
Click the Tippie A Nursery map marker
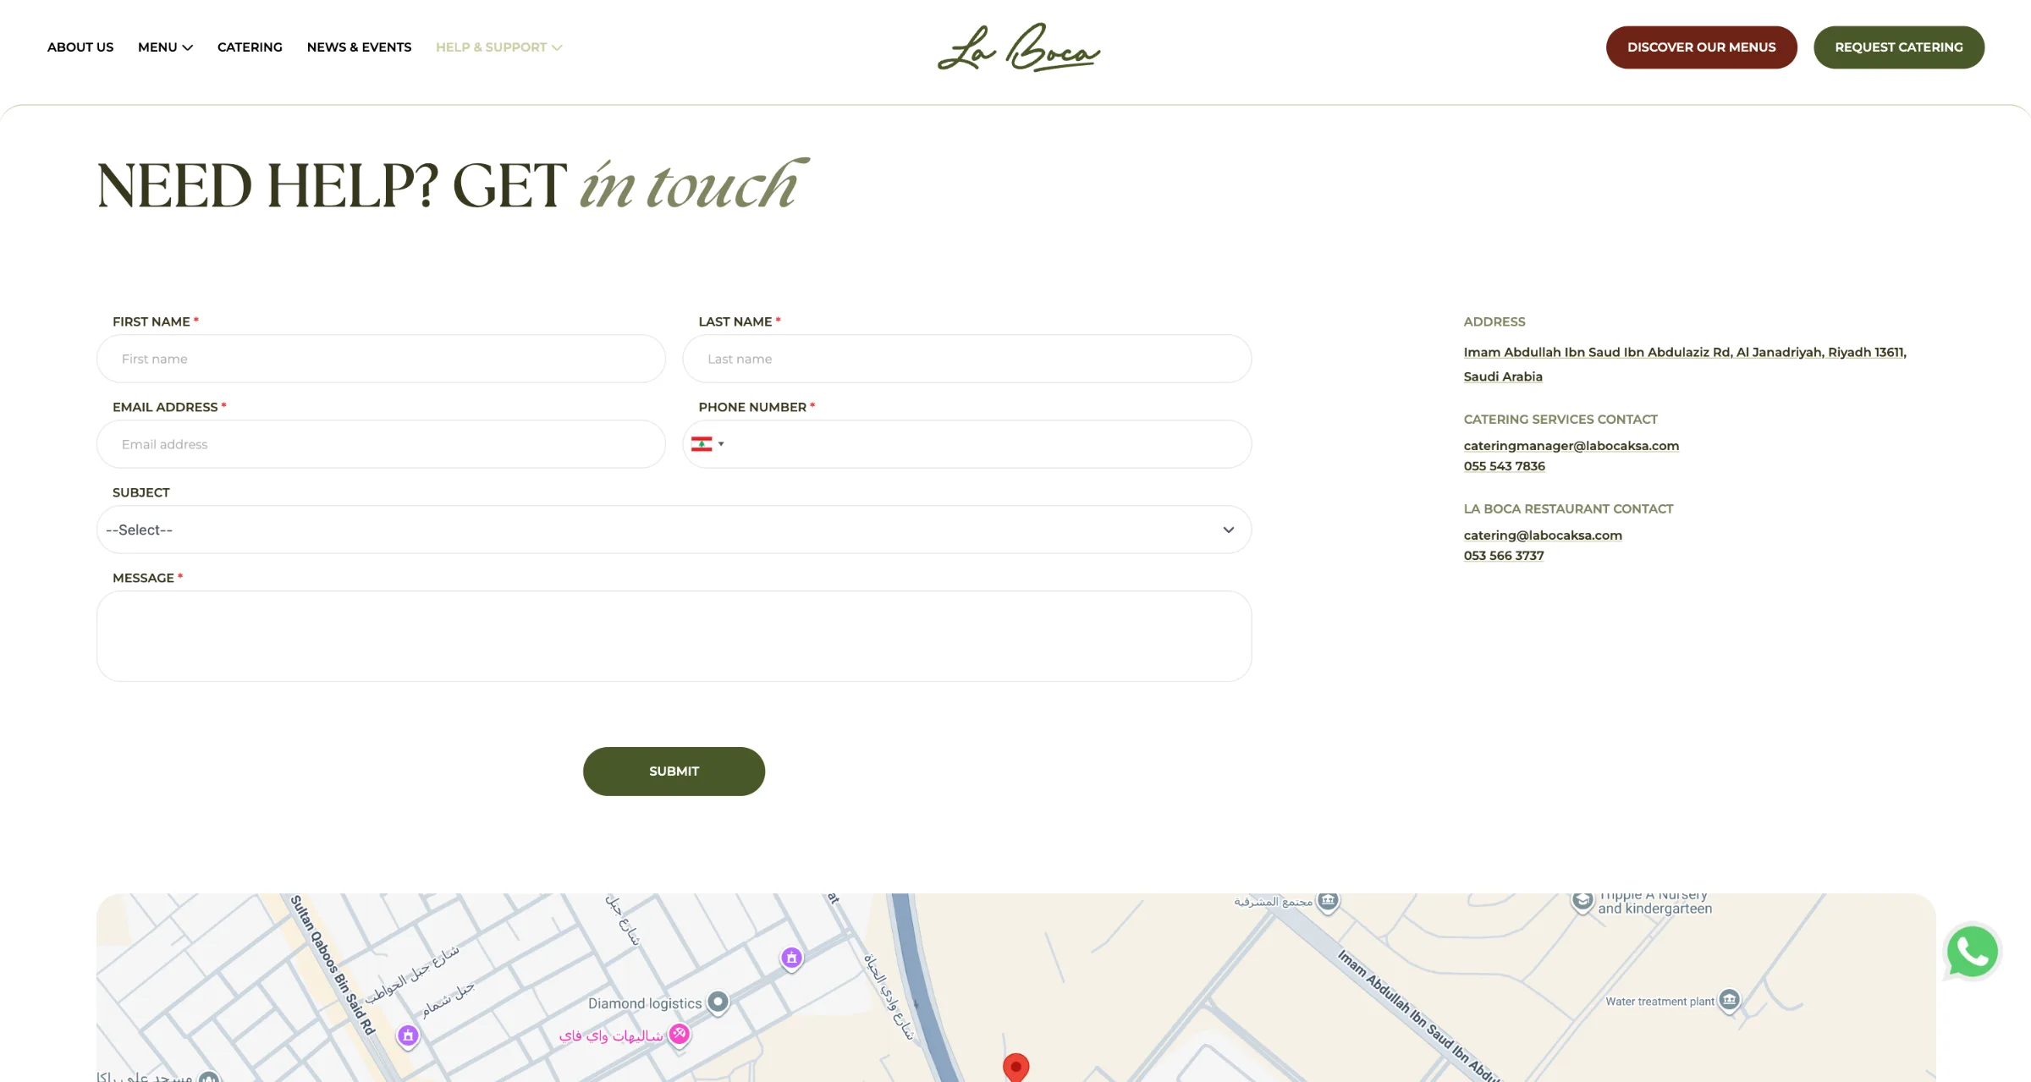[1582, 901]
